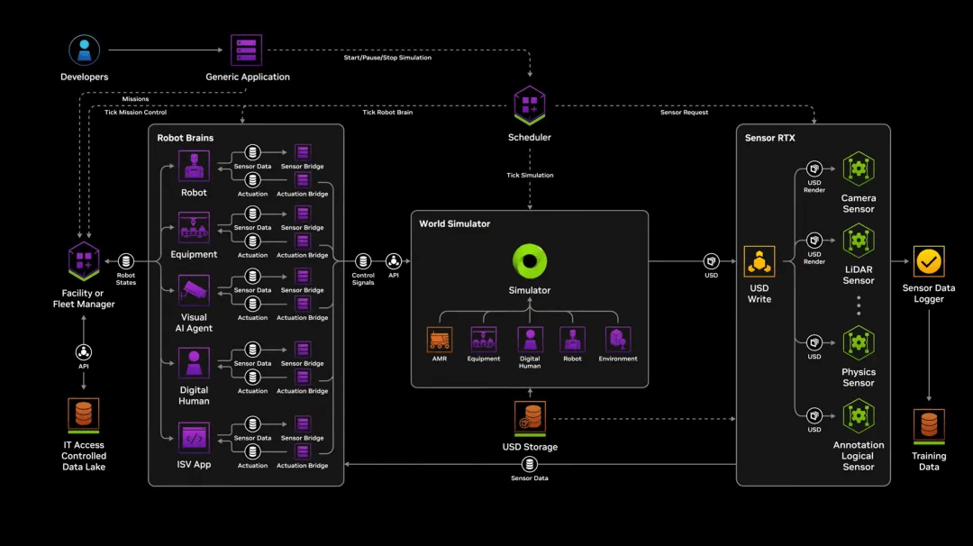Select the Digital Human icon in Robot Brains
Viewport: 973px width, 546px height.
click(x=193, y=364)
